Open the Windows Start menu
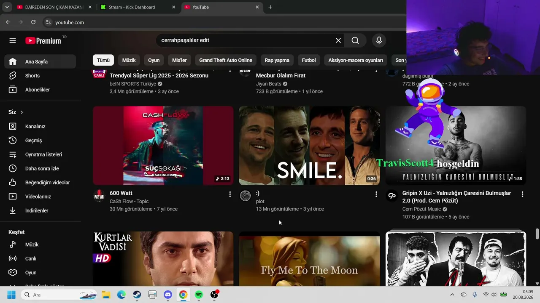540x303 pixels. [x=11, y=295]
